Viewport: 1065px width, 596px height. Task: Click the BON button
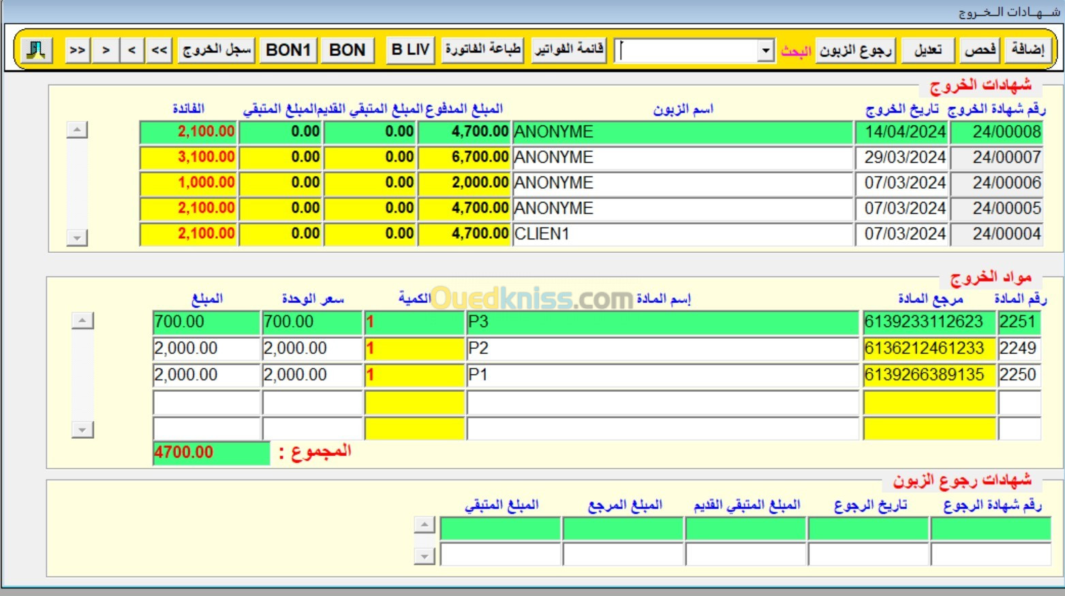click(347, 50)
